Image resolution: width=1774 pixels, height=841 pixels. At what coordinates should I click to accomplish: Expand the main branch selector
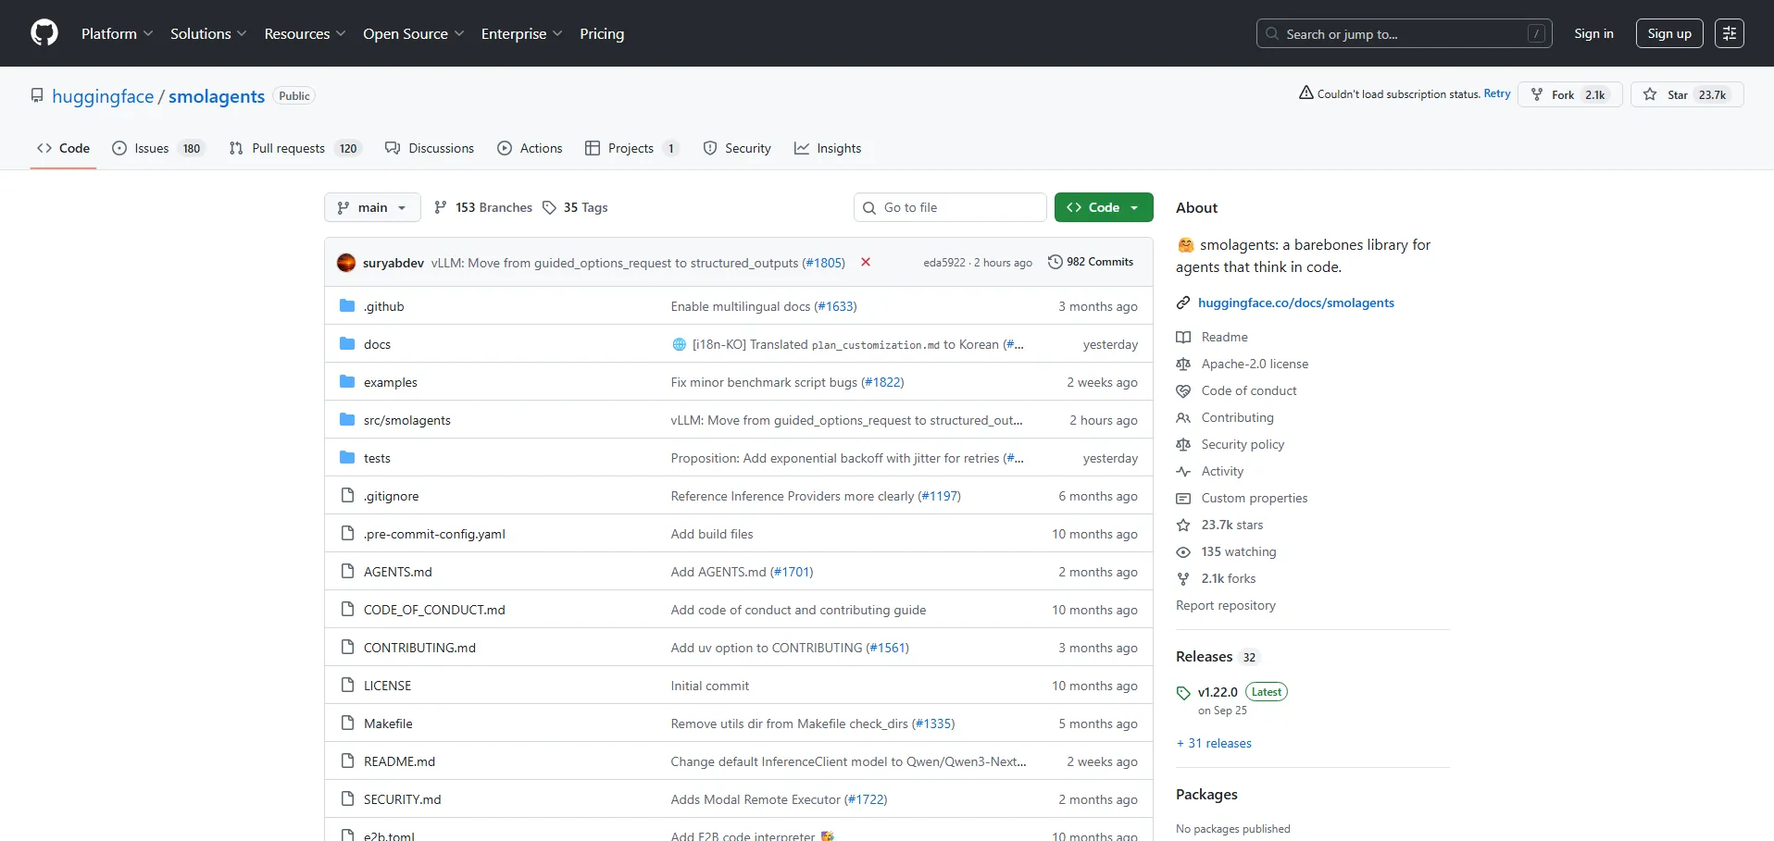coord(372,207)
